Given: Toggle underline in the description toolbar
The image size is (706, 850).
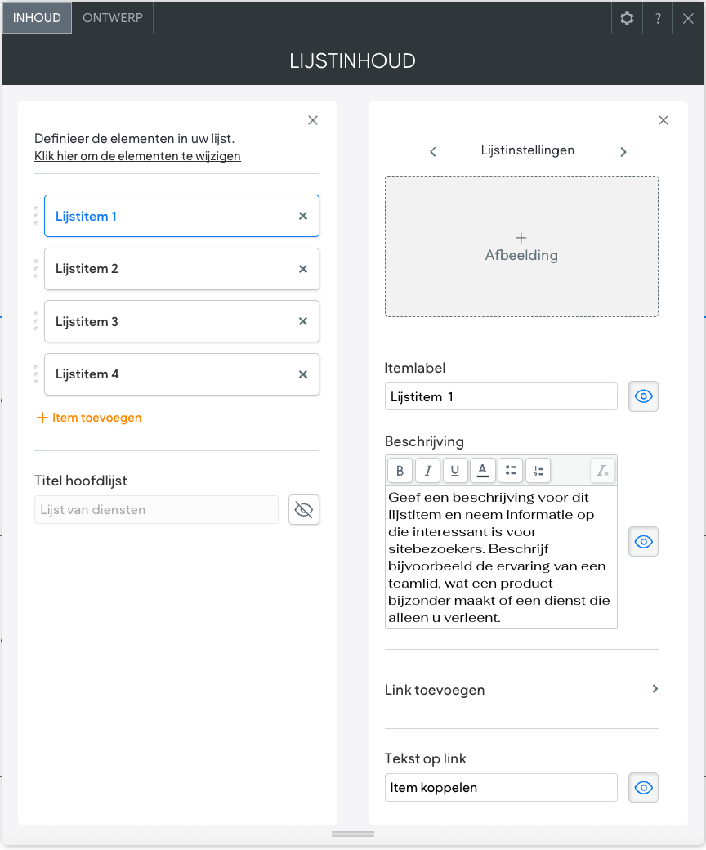Looking at the screenshot, I should tap(455, 470).
